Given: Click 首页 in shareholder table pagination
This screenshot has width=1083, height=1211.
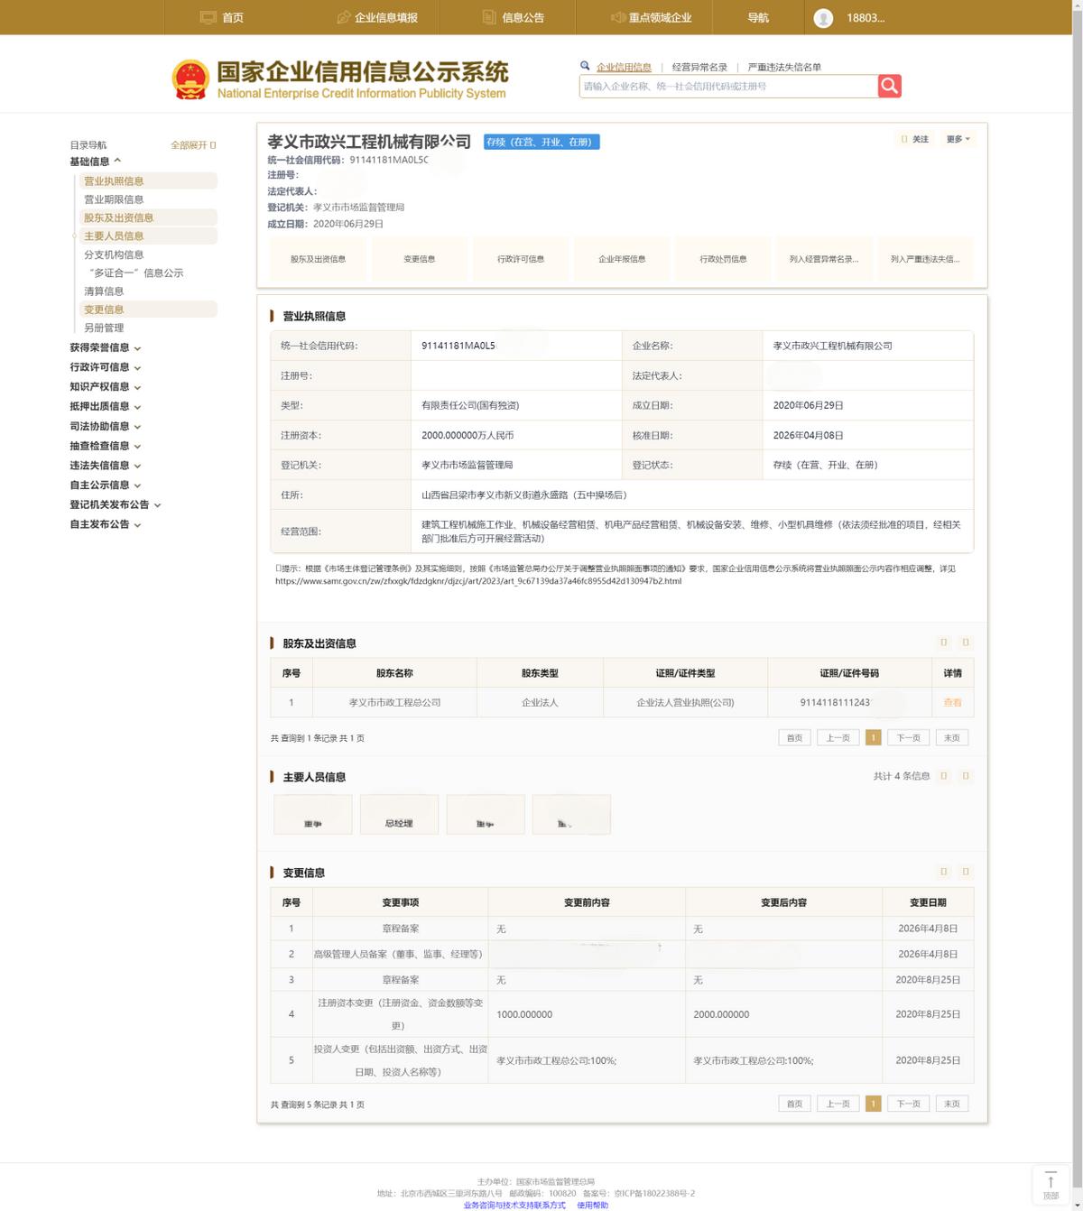Looking at the screenshot, I should coord(794,738).
